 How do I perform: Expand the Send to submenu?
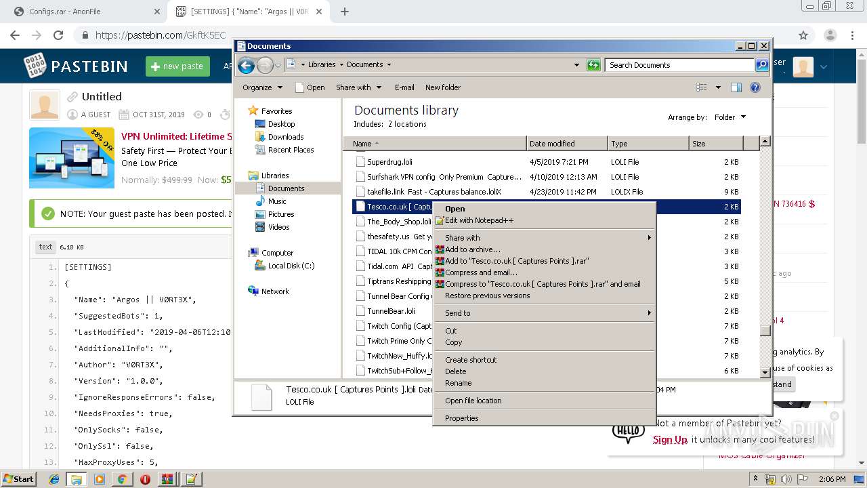[545, 313]
